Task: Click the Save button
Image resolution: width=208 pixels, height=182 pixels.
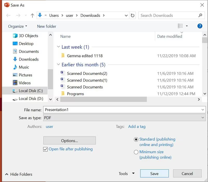Action: pos(154,174)
